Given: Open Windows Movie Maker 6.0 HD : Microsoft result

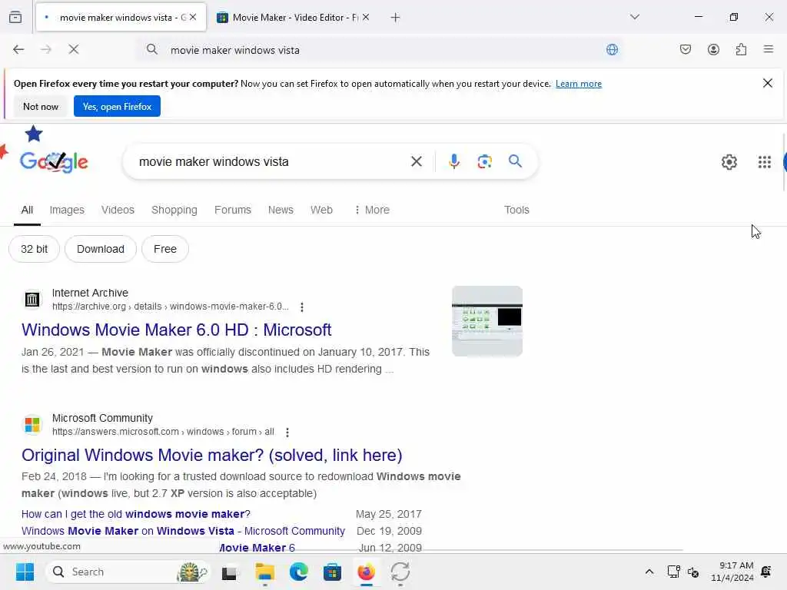Looking at the screenshot, I should [176, 330].
